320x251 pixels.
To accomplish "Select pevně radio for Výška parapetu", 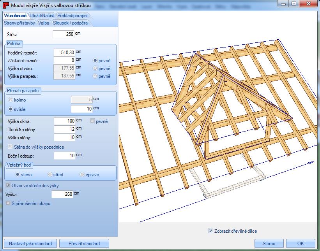I will [x=95, y=76].
